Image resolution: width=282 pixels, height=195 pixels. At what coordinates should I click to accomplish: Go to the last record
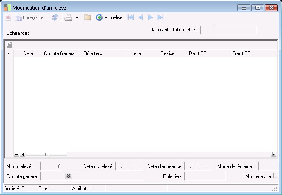(161, 18)
